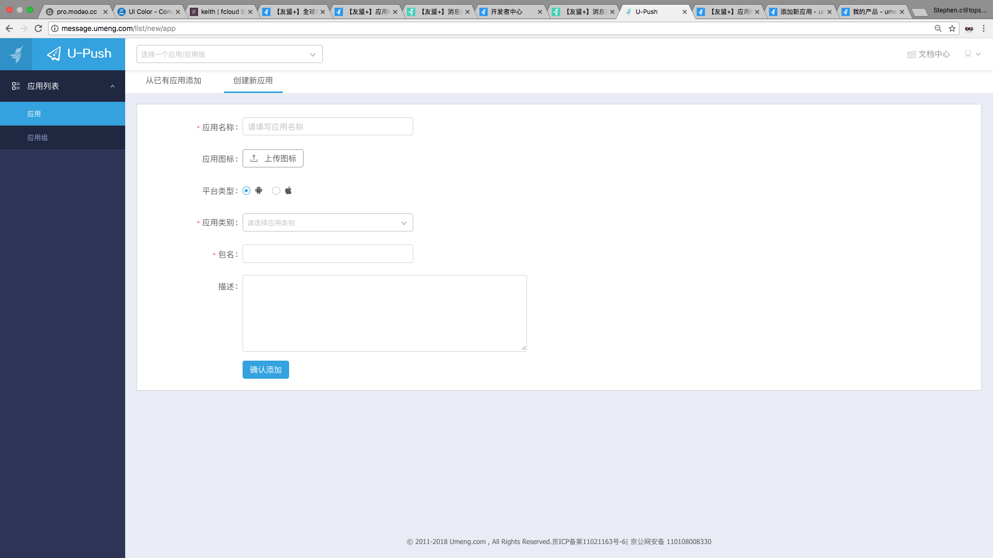Open the 选择一个应用/应用组 dropdown

point(229,54)
